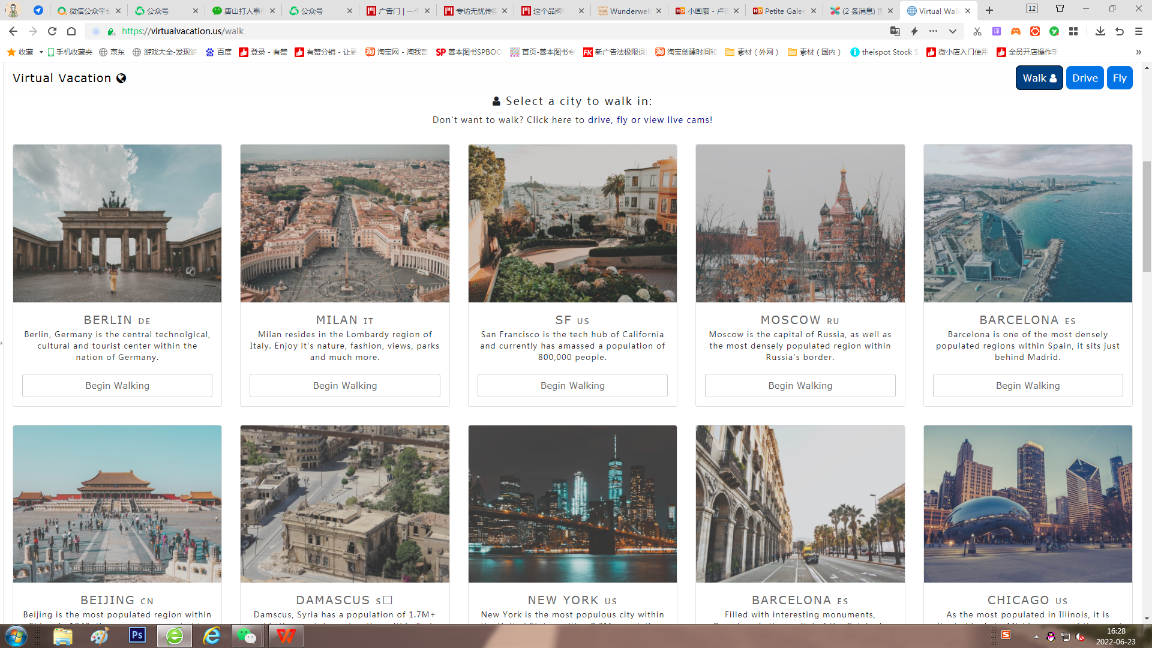Open the 素材（外网）bookmark folder
Screen dimensions: 1152x648
coord(752,52)
